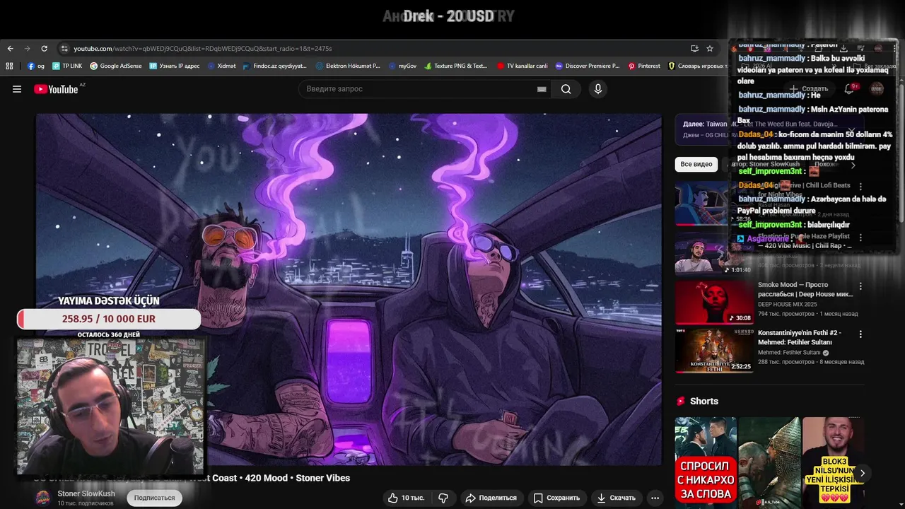
Task: Open the TP LINK bookmark
Action: [x=67, y=66]
